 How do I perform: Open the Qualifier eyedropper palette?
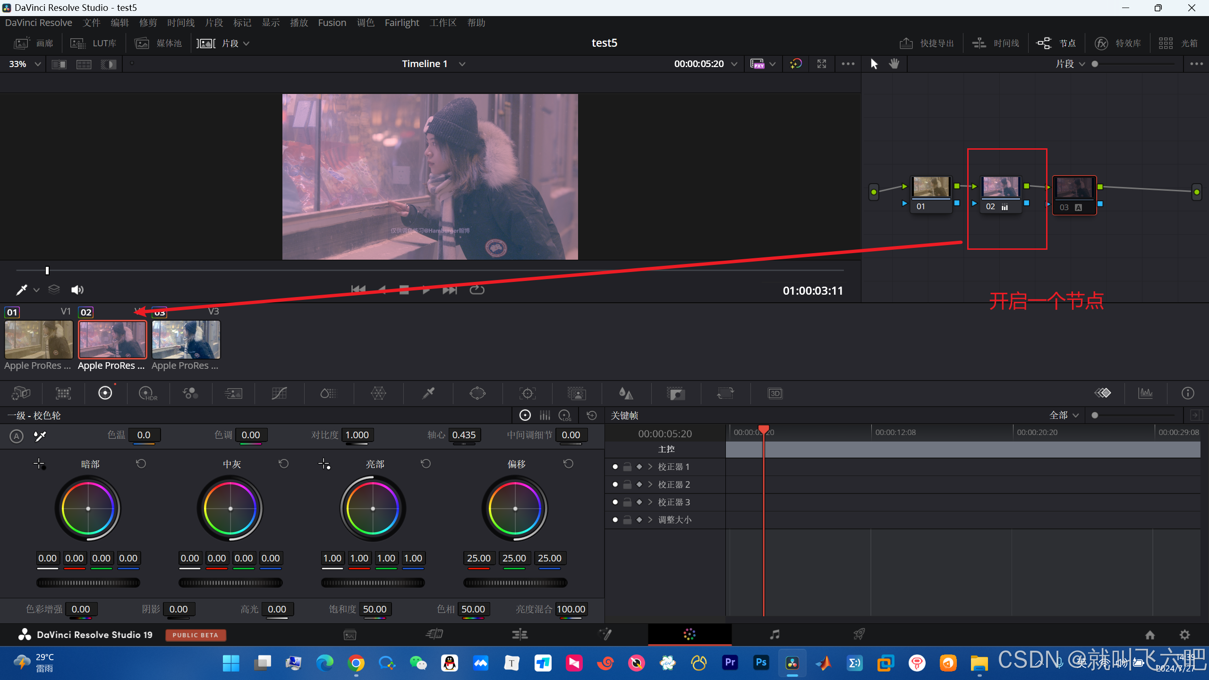[428, 393]
